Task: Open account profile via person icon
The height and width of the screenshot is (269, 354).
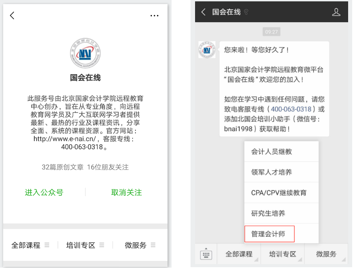Action: click(336, 12)
